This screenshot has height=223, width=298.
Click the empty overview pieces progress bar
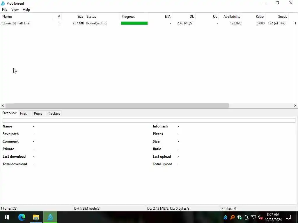point(149,120)
